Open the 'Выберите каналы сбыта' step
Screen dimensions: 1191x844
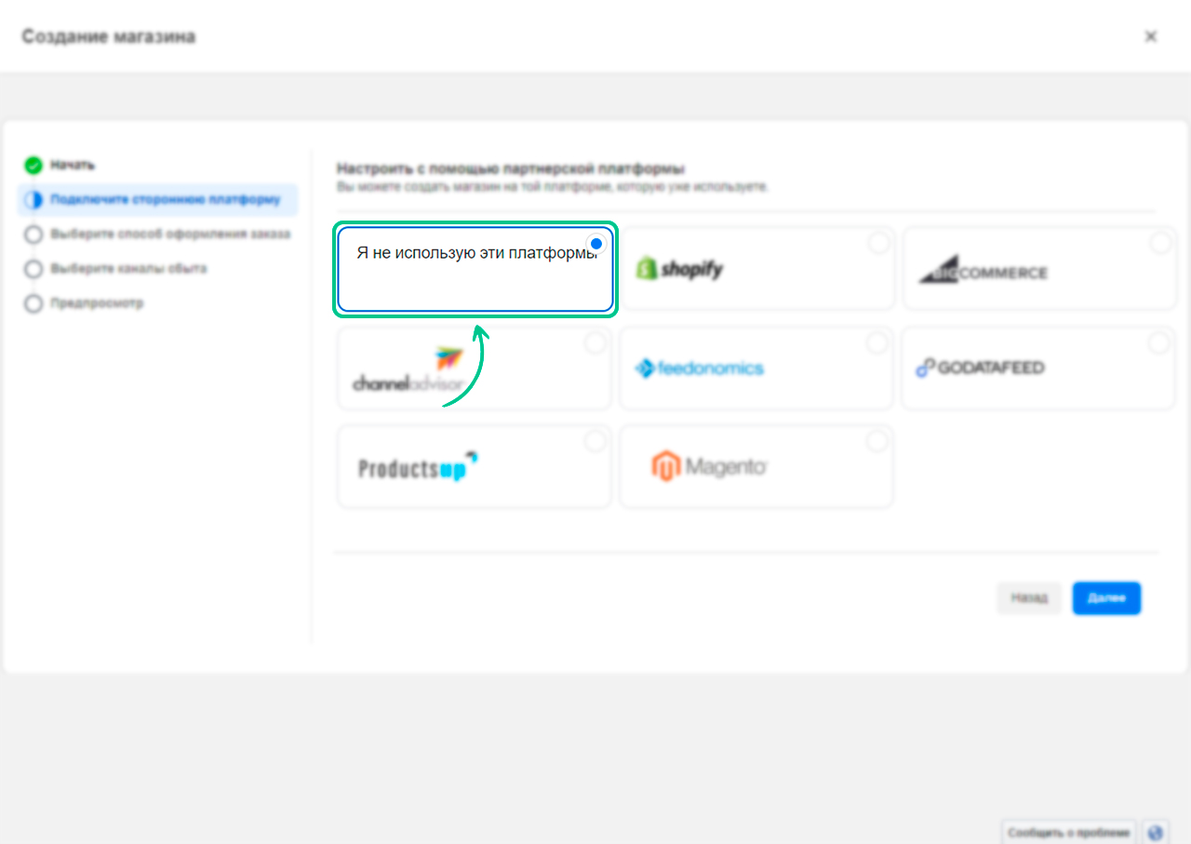pyautogui.click(x=128, y=268)
